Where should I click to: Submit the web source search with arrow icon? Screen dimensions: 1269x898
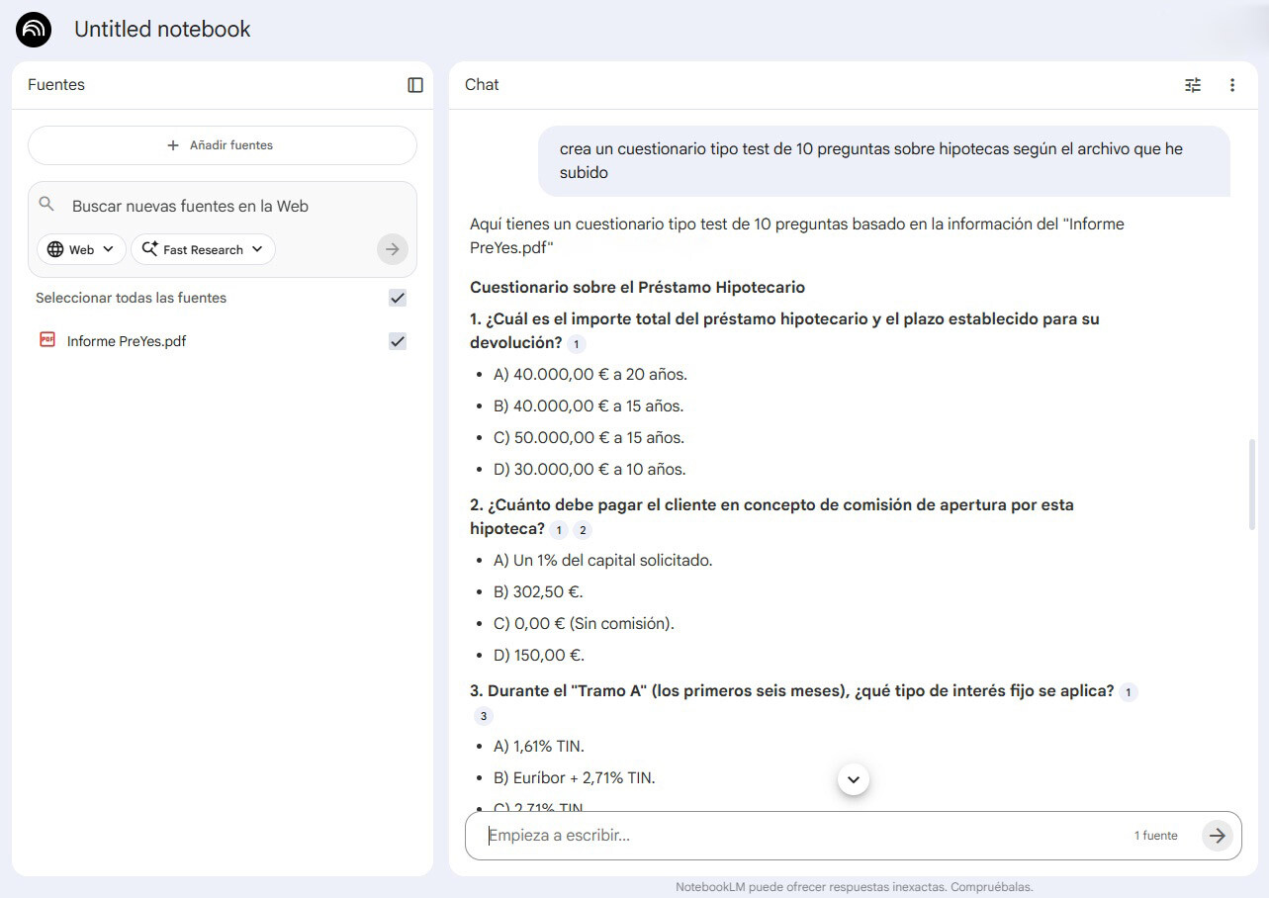392,249
